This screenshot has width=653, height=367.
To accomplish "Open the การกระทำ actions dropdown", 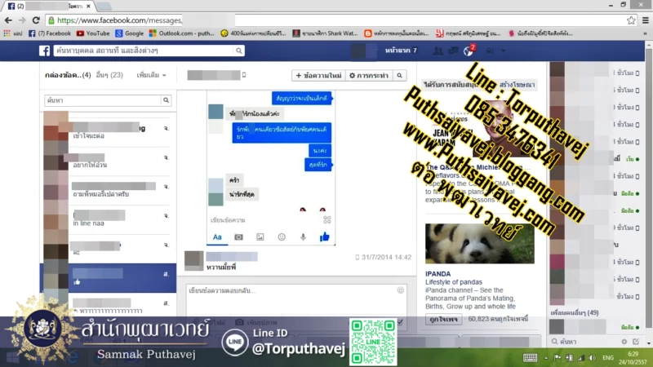I will tap(367, 75).
